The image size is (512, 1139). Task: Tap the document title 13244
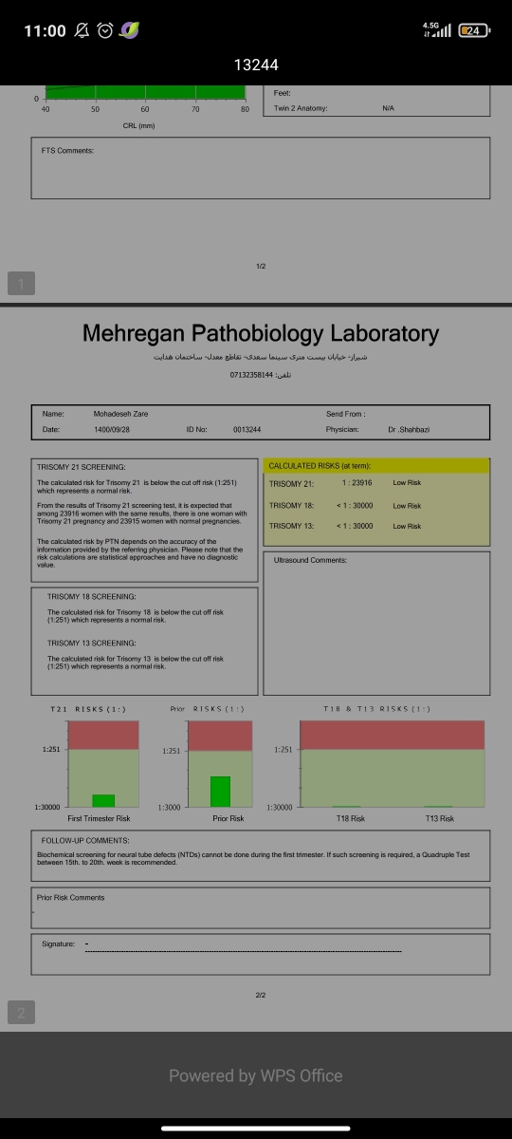point(256,65)
